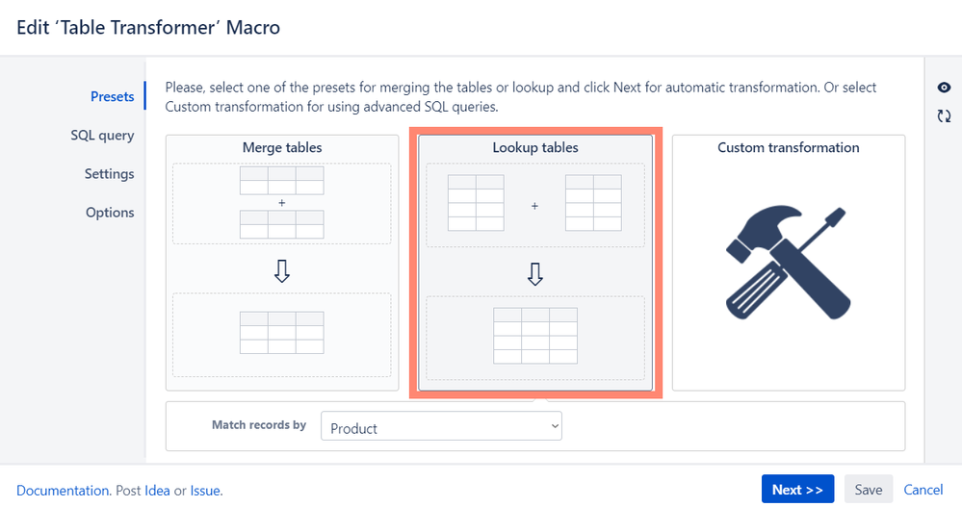Open the Documentation link

click(x=63, y=491)
